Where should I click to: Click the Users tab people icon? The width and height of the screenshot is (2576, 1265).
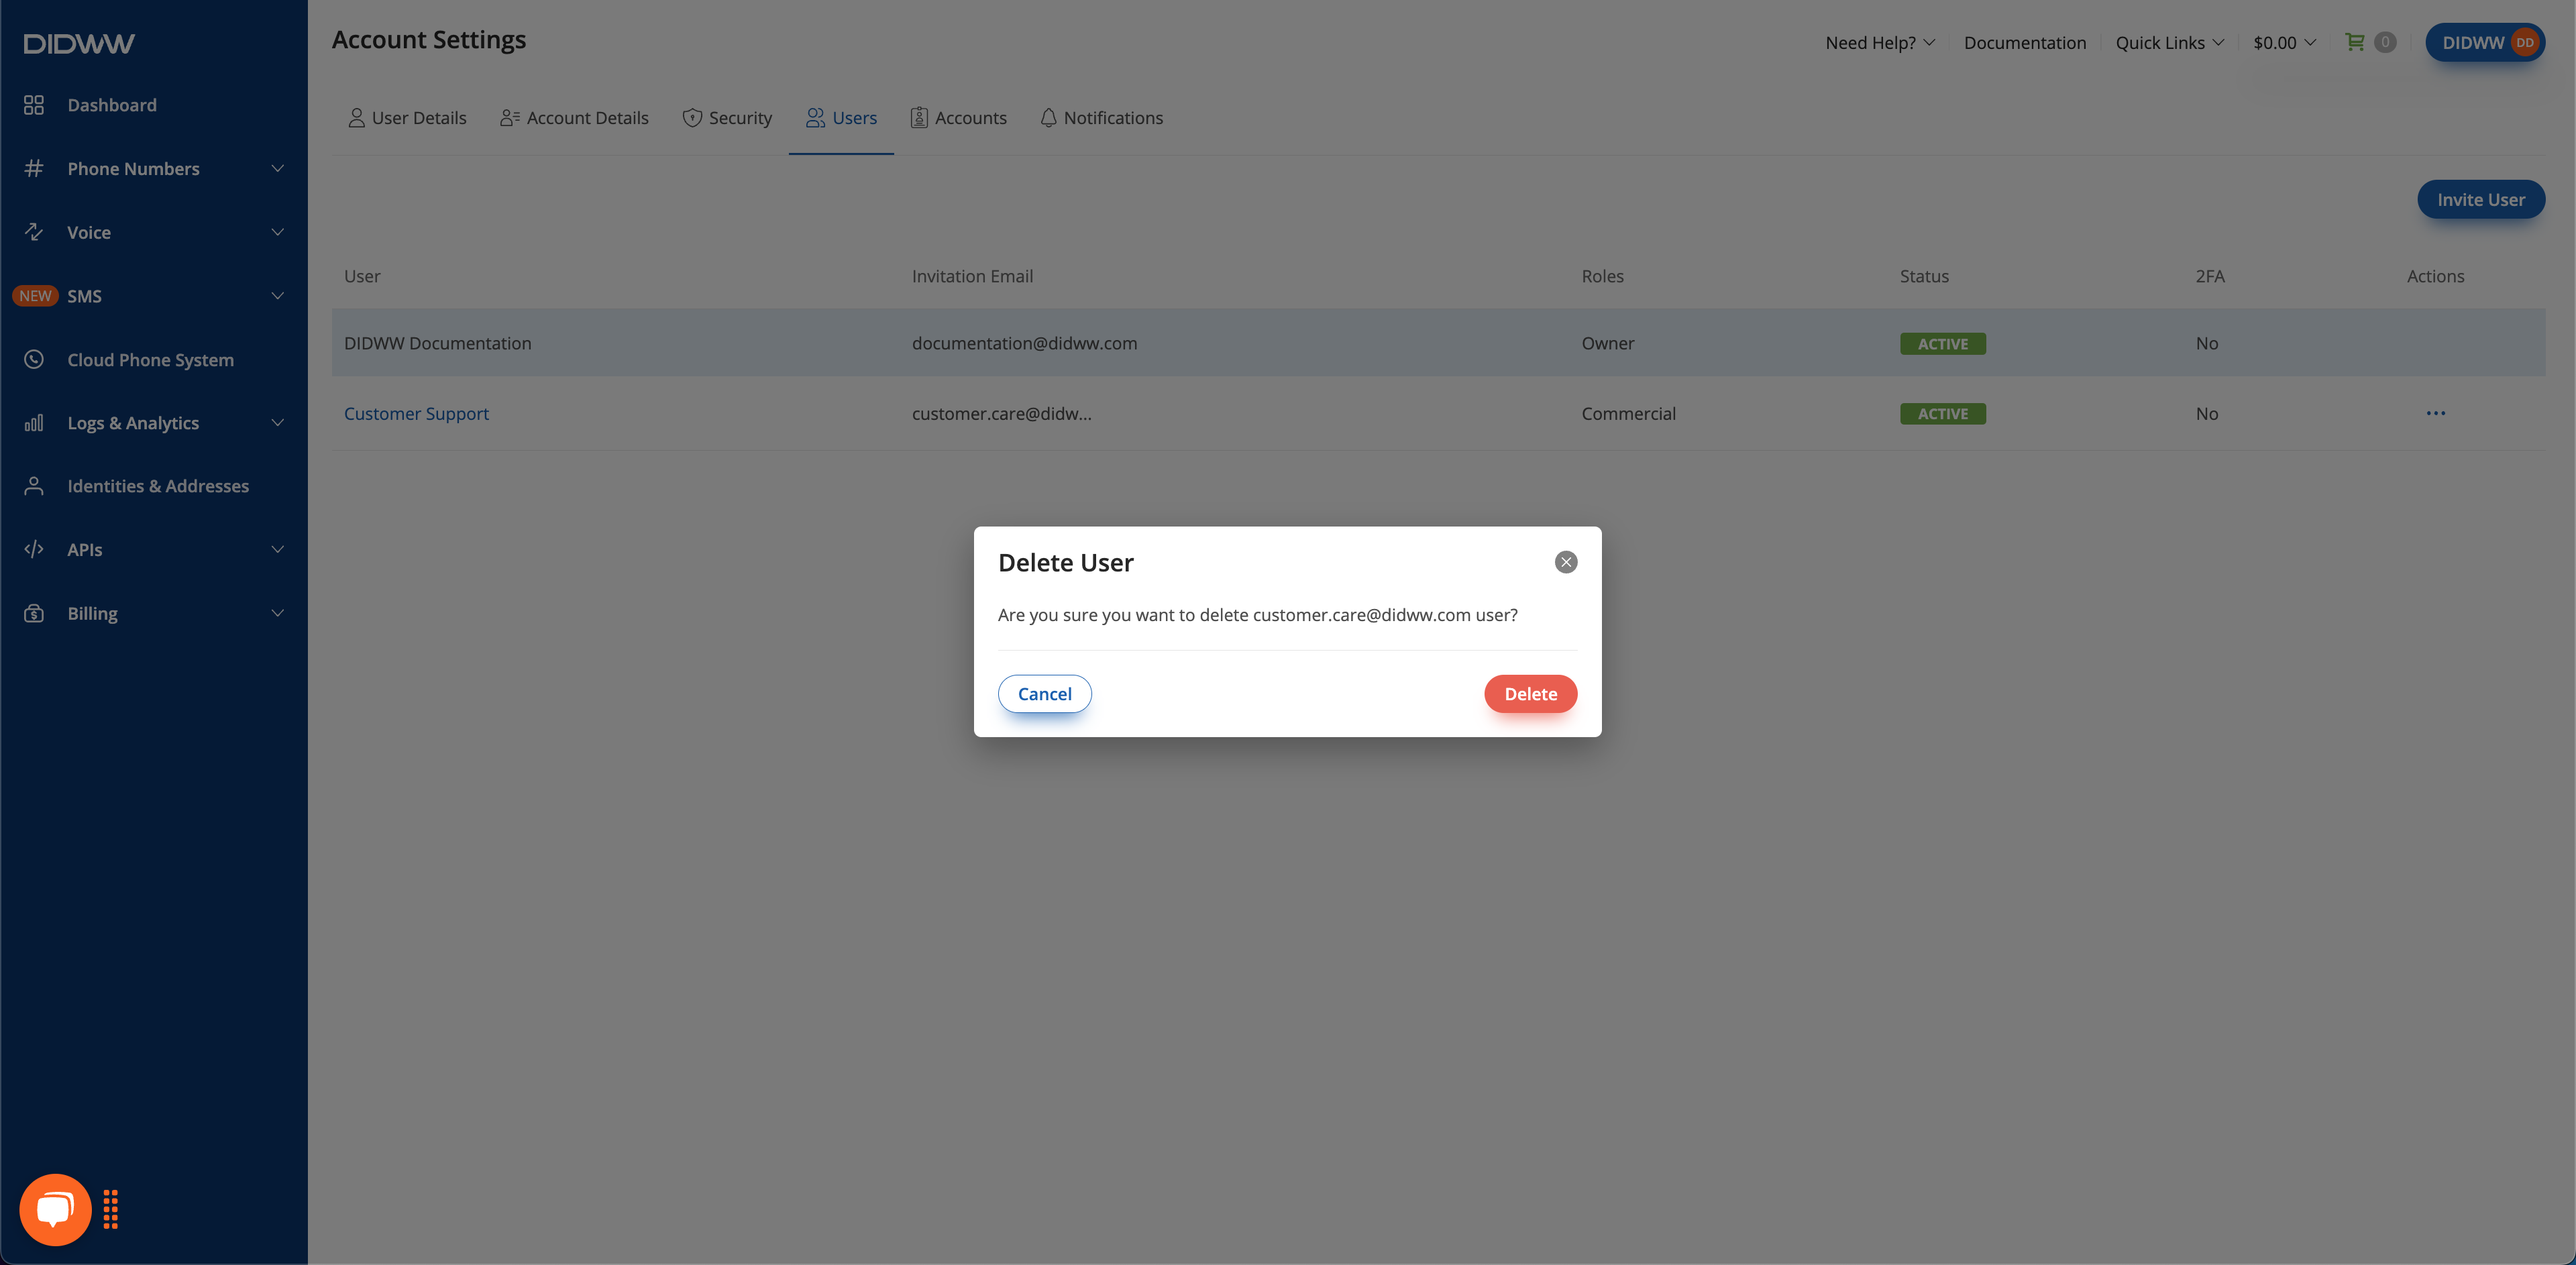pos(815,118)
